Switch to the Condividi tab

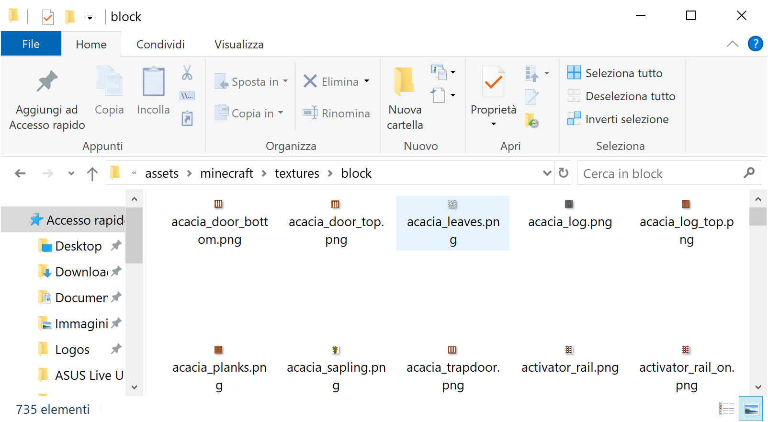tap(160, 44)
